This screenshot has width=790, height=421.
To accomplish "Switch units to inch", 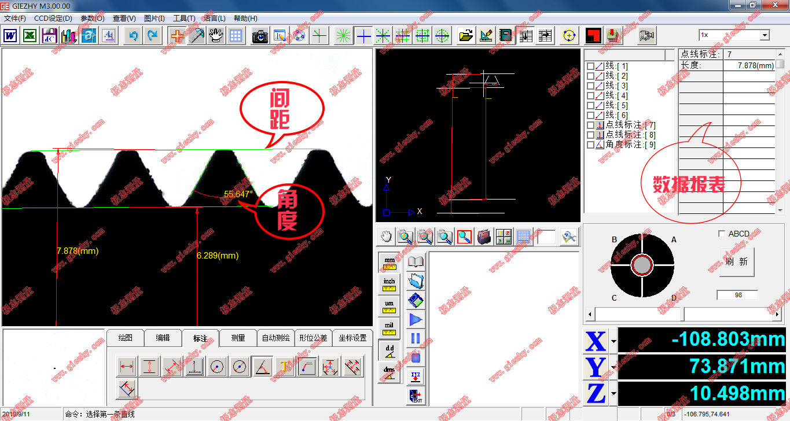I will click(x=389, y=284).
